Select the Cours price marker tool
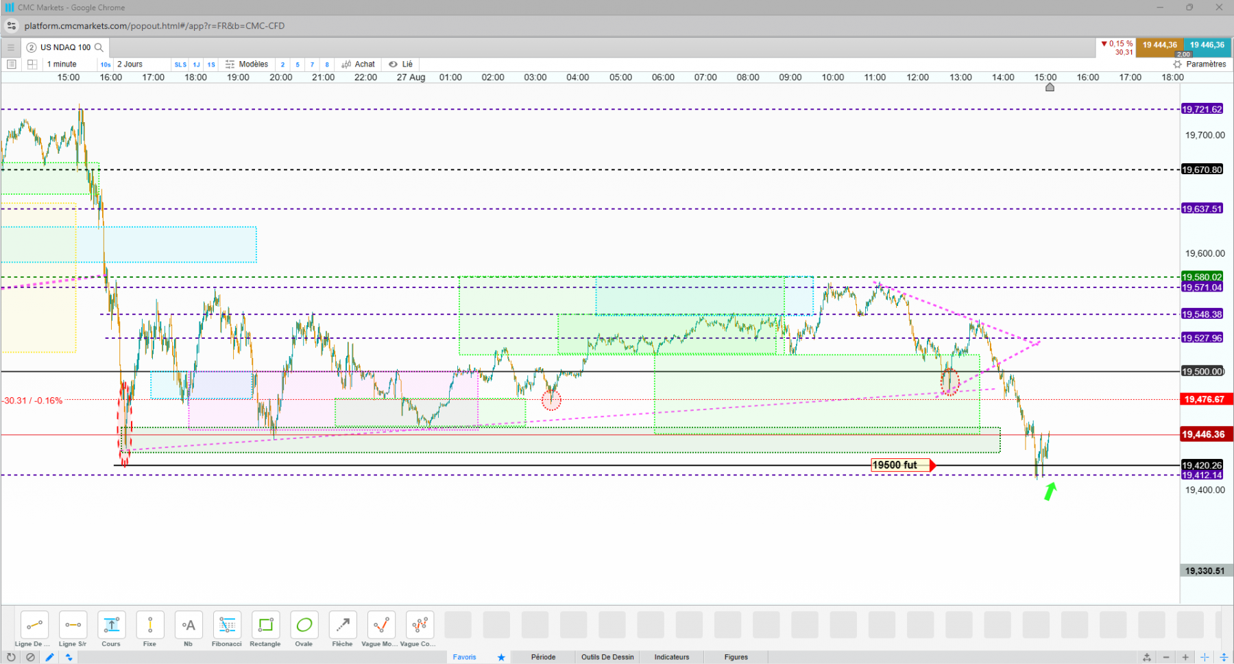1234x664 pixels. coord(111,625)
